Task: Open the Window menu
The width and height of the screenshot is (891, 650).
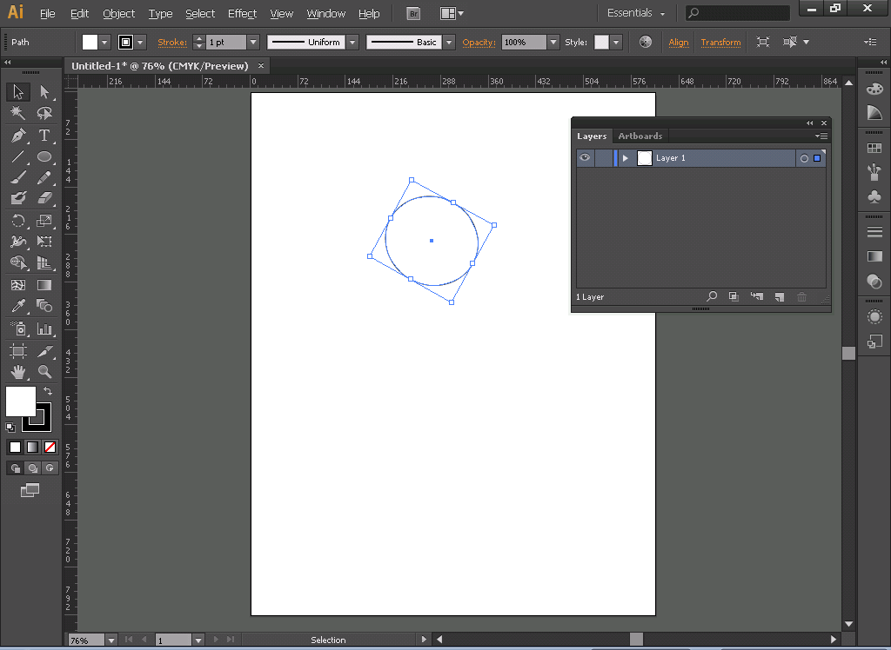Action: click(325, 14)
